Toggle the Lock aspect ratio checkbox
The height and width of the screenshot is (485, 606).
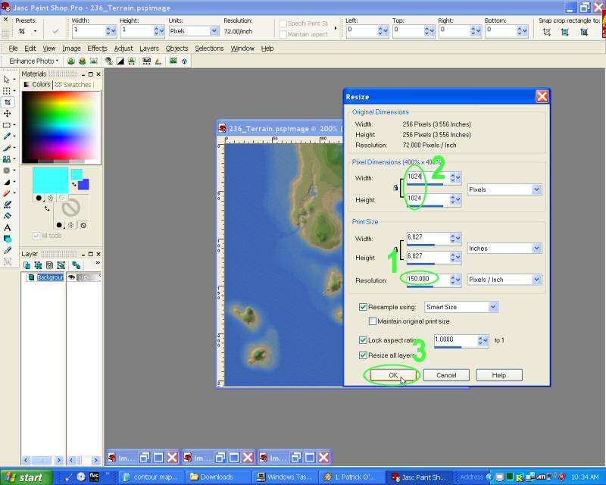point(363,340)
